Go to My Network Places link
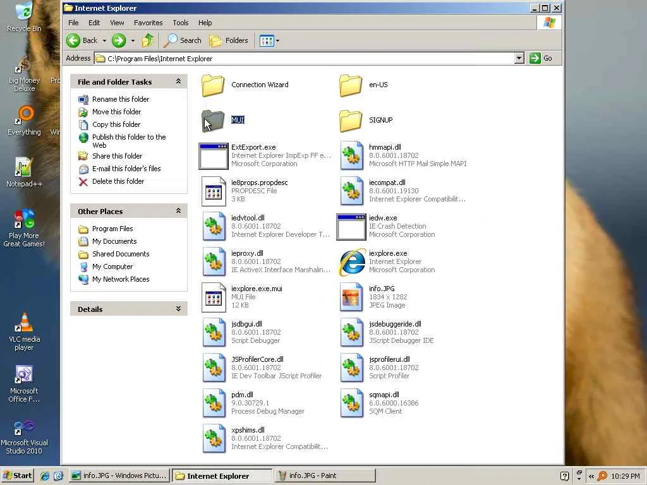 click(x=121, y=279)
